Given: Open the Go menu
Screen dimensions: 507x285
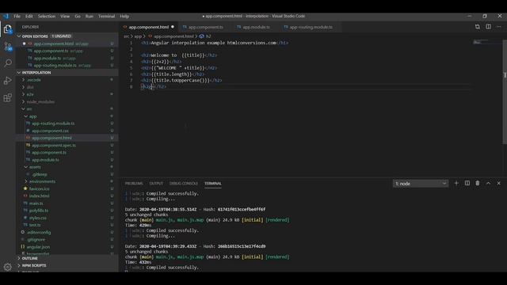Looking at the screenshot, I should point(78,16).
